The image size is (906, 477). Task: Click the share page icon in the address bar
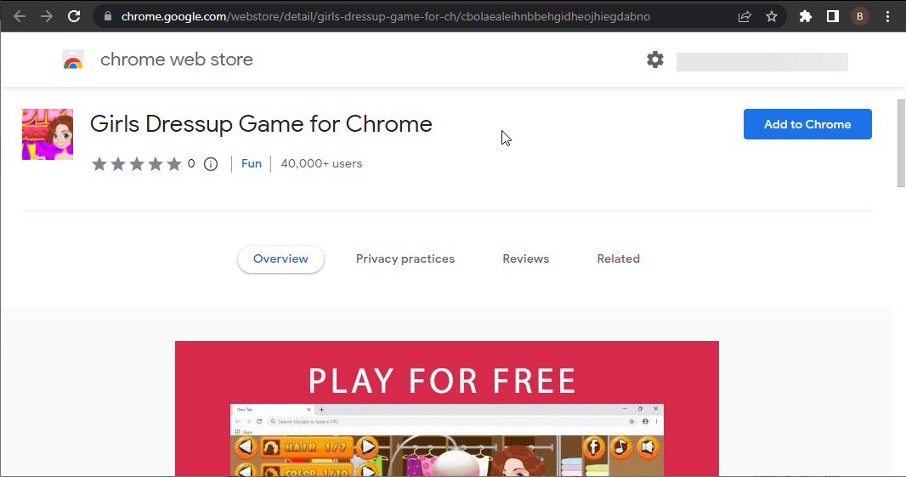tap(745, 17)
